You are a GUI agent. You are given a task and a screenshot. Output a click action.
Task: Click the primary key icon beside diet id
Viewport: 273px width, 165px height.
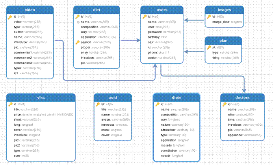coord(77,17)
